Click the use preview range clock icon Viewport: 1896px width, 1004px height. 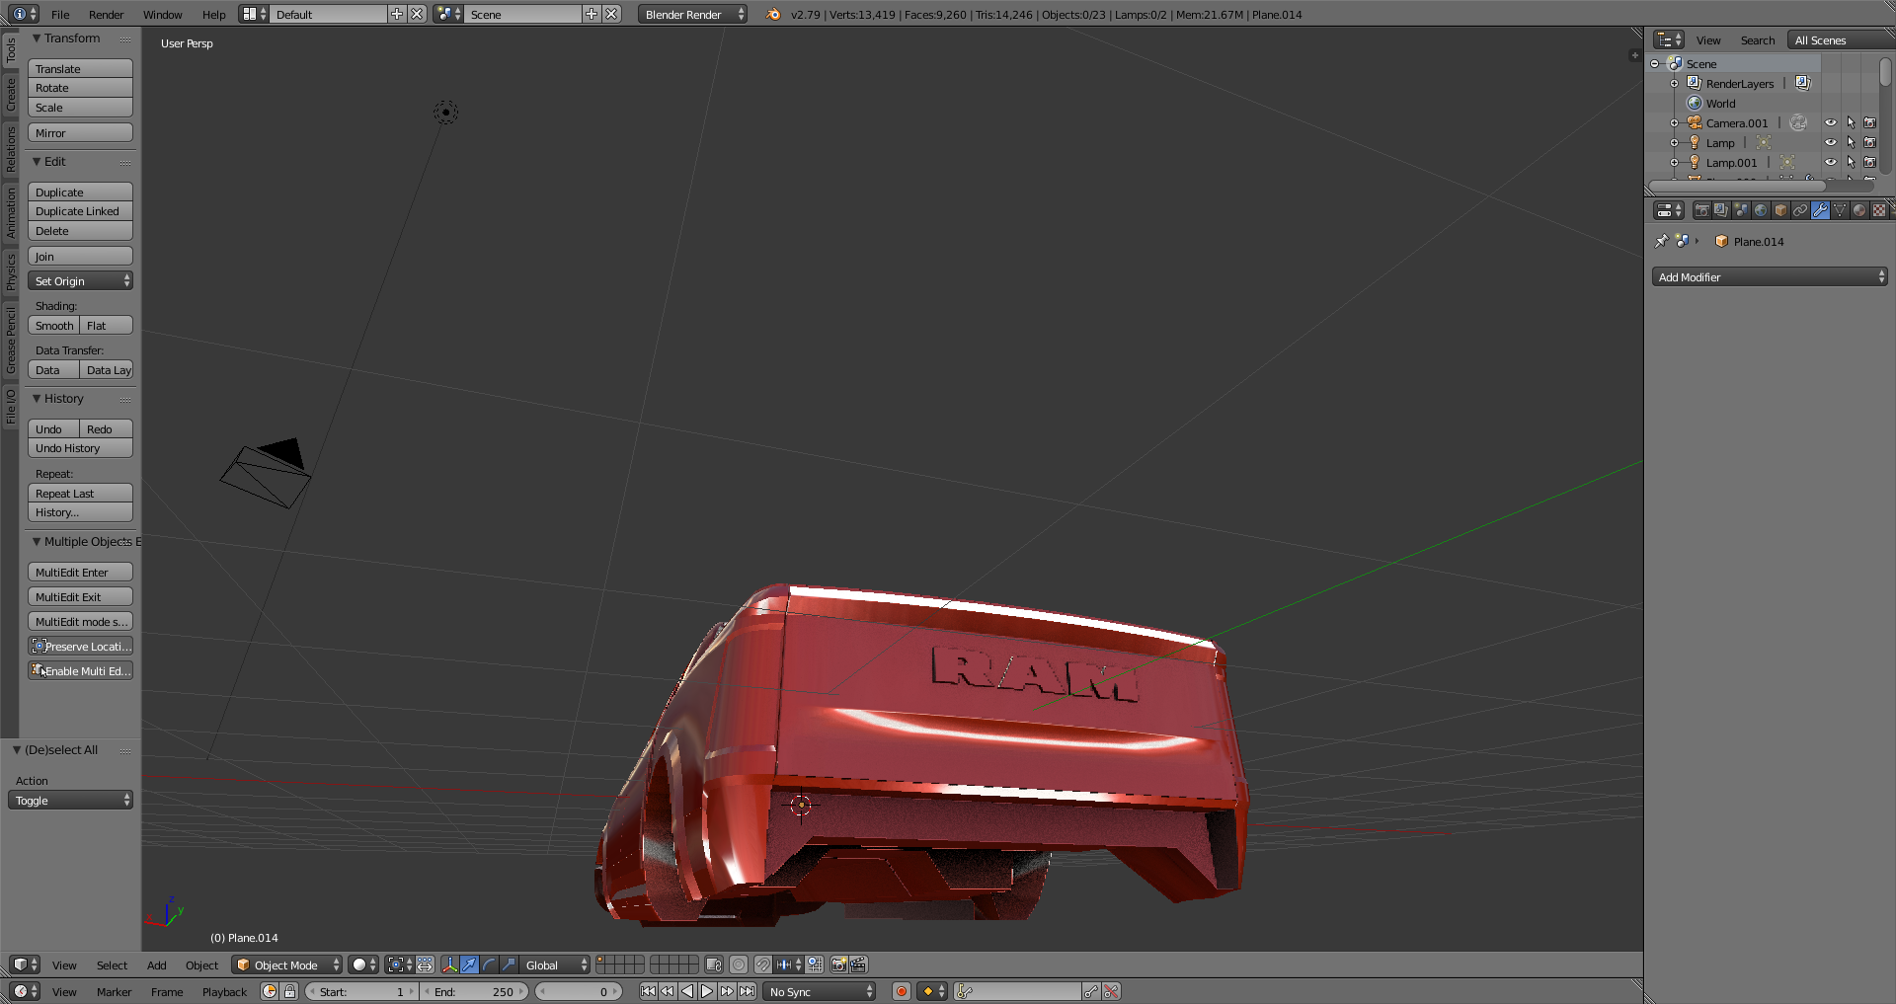click(270, 991)
